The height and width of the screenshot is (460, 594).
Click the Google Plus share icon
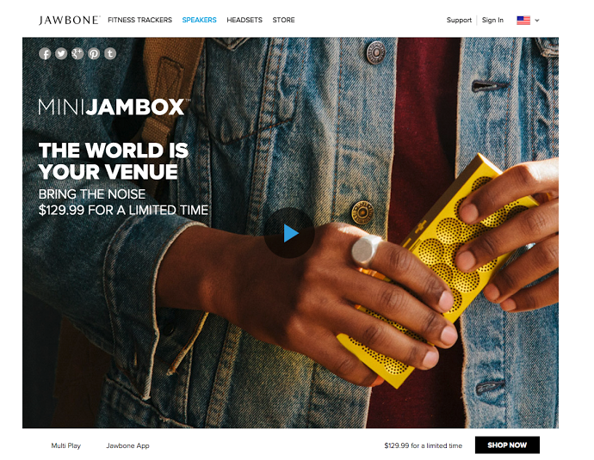coord(77,53)
